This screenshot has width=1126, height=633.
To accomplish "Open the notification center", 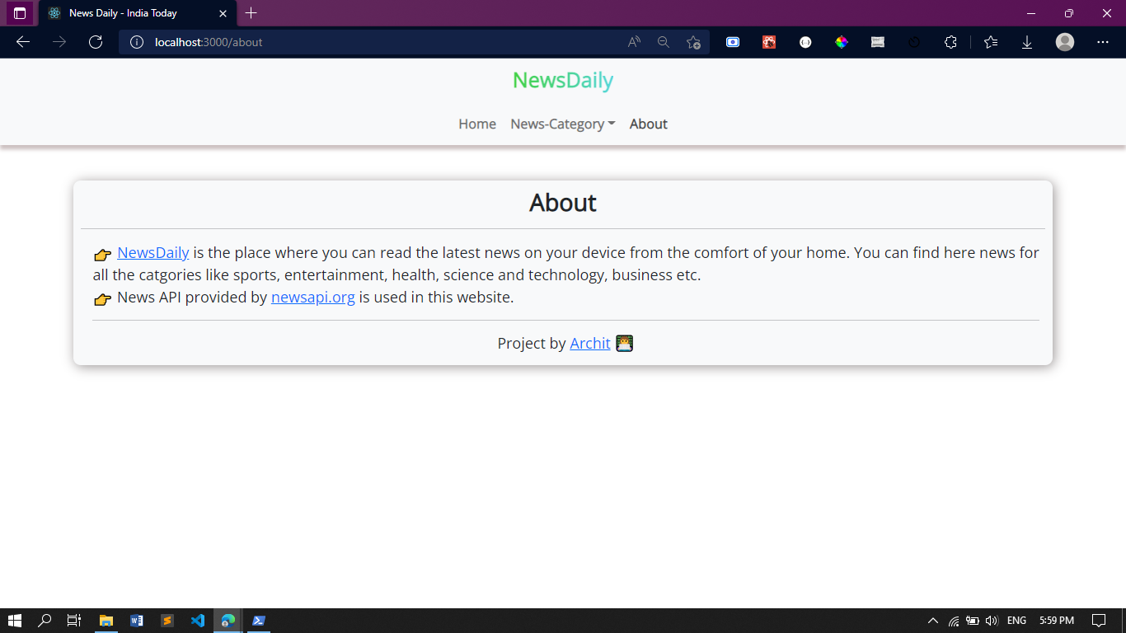I will pos(1099,621).
